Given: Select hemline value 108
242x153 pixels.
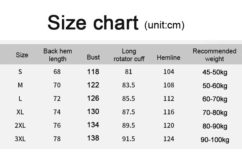Looking at the screenshot, I should (x=168, y=85).
